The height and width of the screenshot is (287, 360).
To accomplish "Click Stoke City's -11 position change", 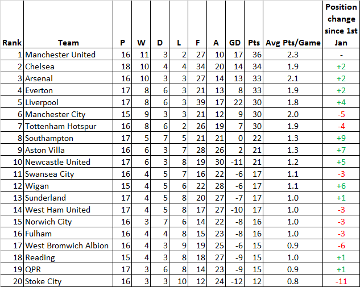I will point(341,281).
